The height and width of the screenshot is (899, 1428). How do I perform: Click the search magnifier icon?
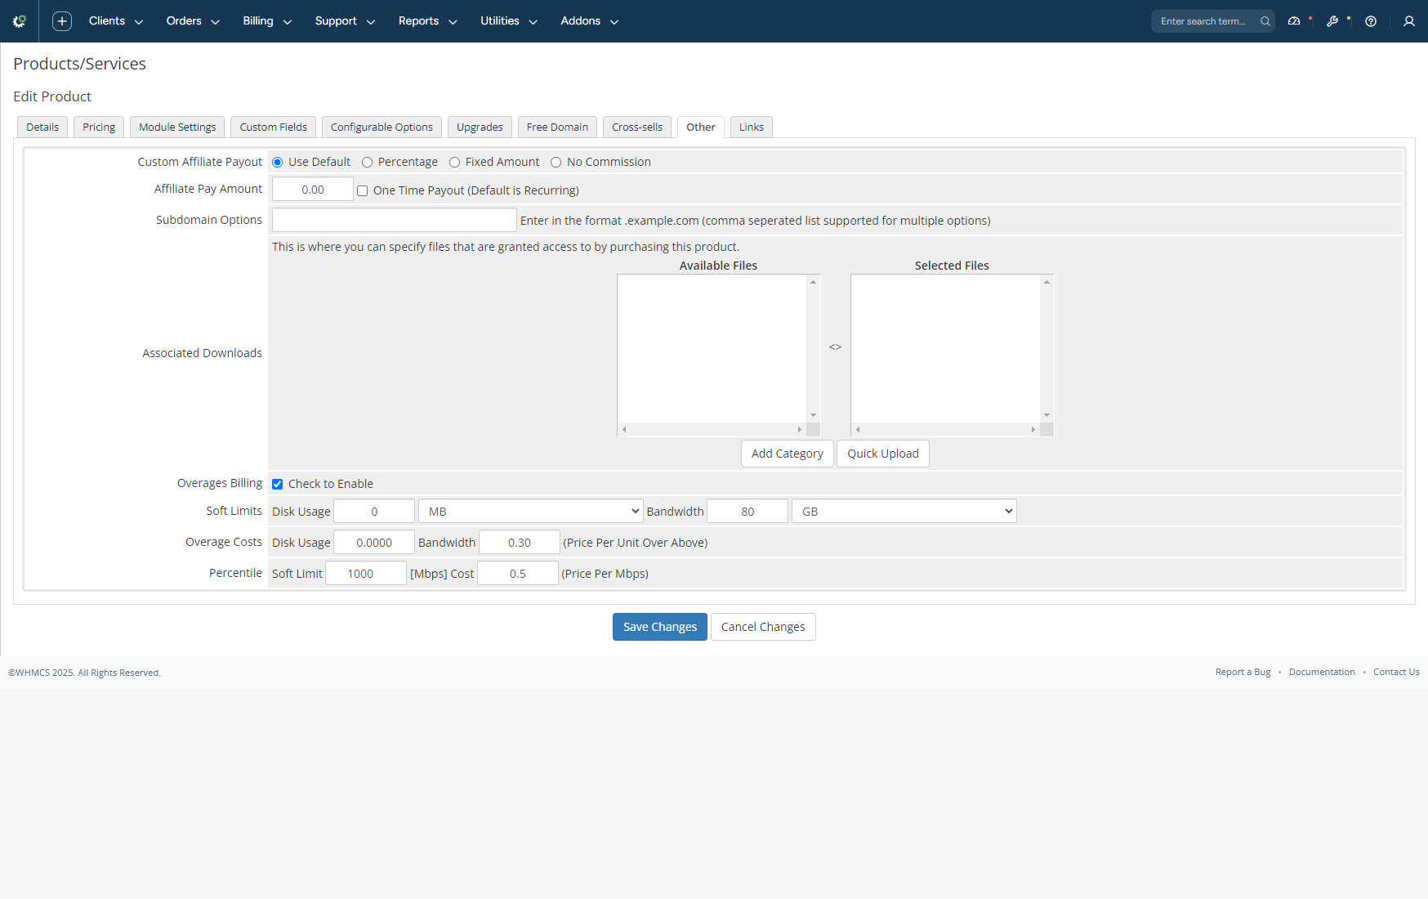click(1265, 21)
